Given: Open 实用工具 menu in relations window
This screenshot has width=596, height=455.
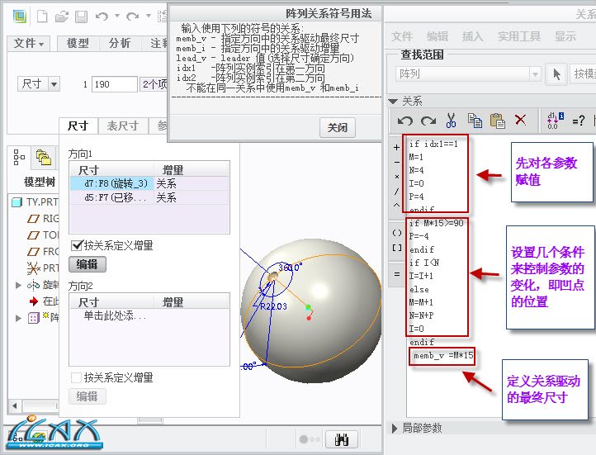Looking at the screenshot, I should click(x=519, y=36).
